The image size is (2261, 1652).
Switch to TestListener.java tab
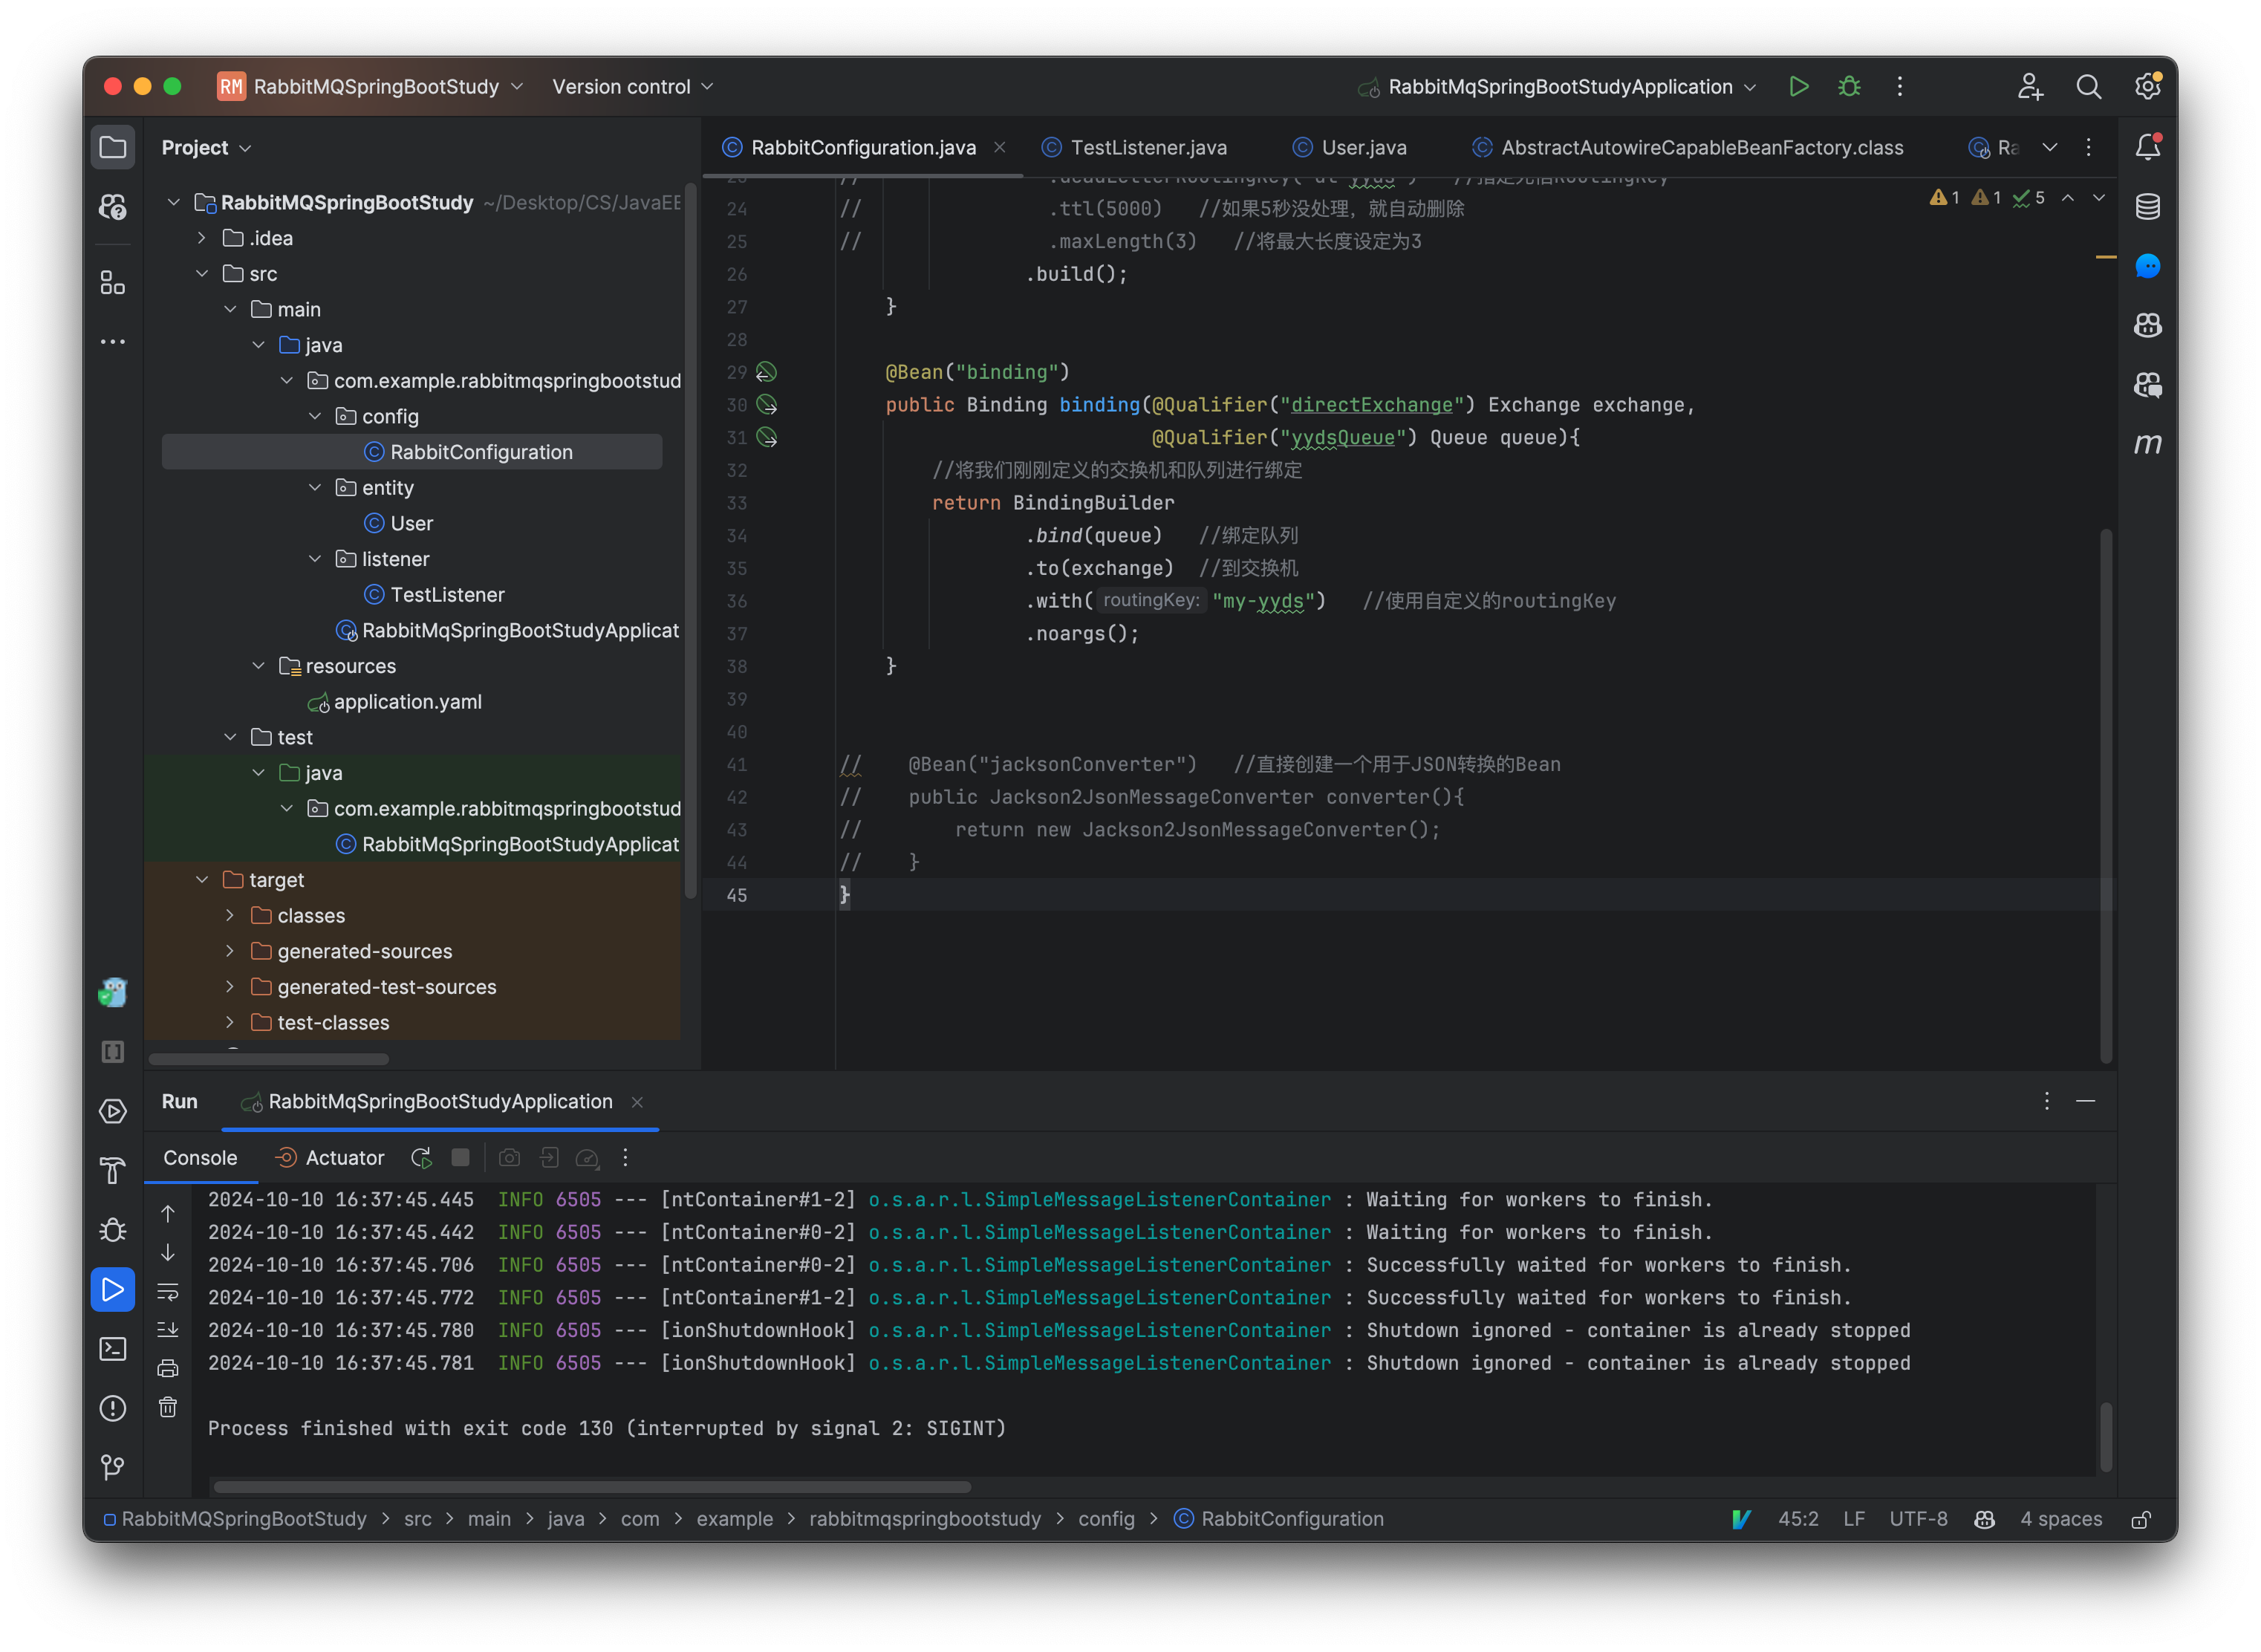[1147, 148]
